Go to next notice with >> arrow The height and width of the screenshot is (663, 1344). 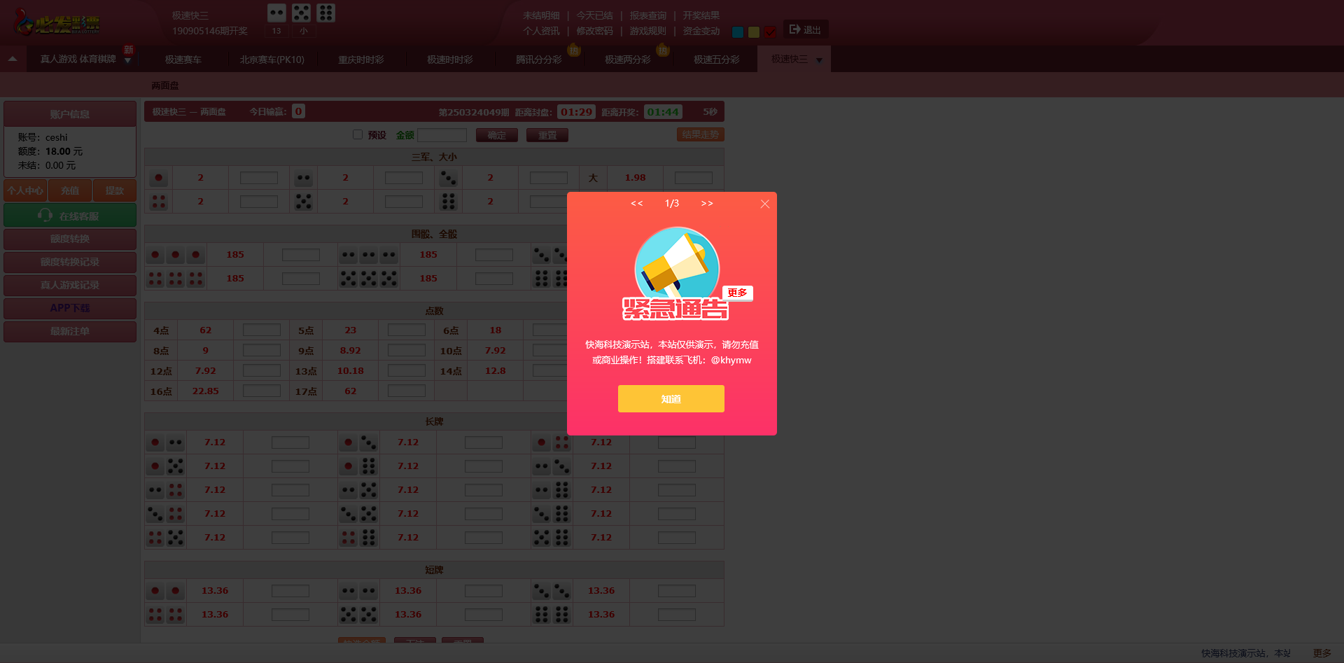click(x=707, y=204)
